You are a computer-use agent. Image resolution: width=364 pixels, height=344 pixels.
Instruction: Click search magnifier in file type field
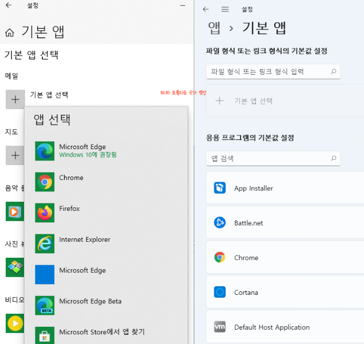(334, 71)
